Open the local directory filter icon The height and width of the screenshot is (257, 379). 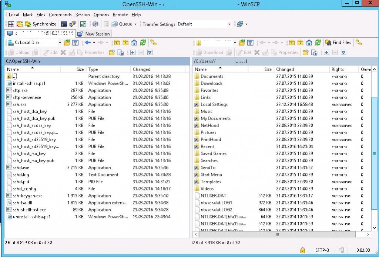(75, 42)
